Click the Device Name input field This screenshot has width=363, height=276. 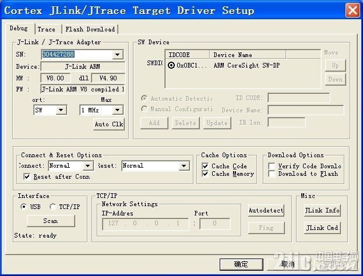coord(305,110)
